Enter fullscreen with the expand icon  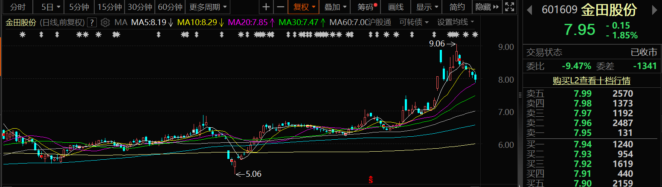[x=509, y=7]
